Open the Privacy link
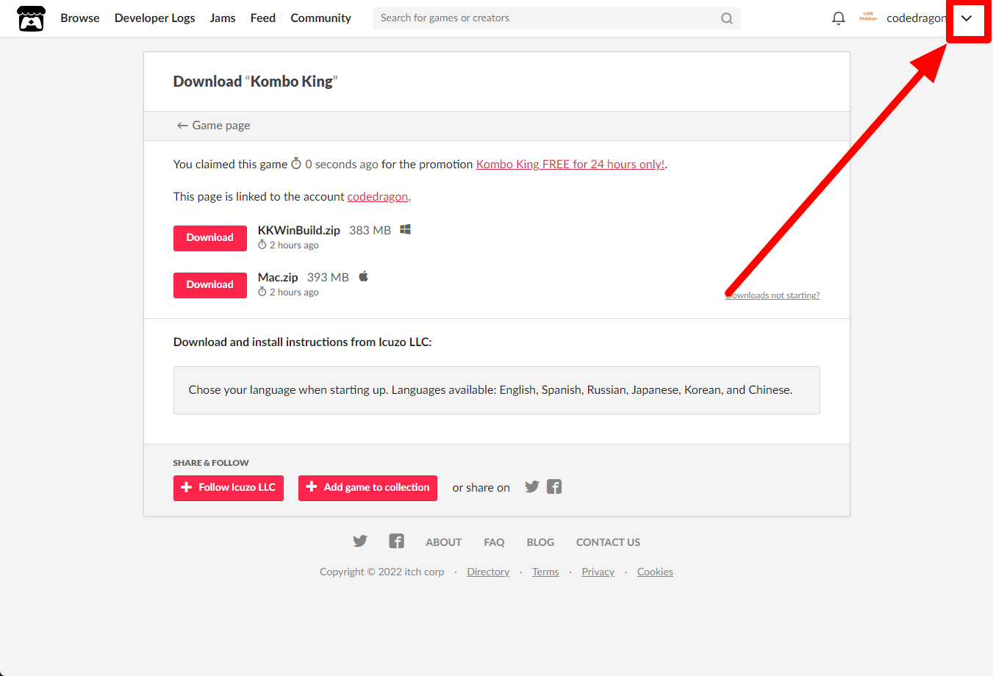The height and width of the screenshot is (676, 993). click(598, 572)
